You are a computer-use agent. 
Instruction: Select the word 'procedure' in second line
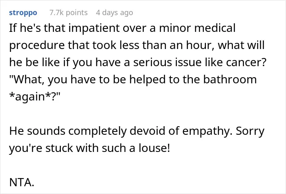[37, 45]
